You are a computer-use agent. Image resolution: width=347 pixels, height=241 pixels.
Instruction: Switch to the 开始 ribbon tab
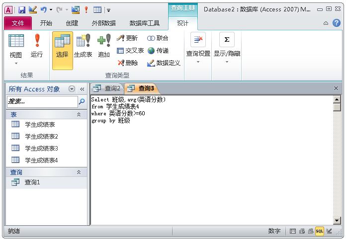(46, 23)
